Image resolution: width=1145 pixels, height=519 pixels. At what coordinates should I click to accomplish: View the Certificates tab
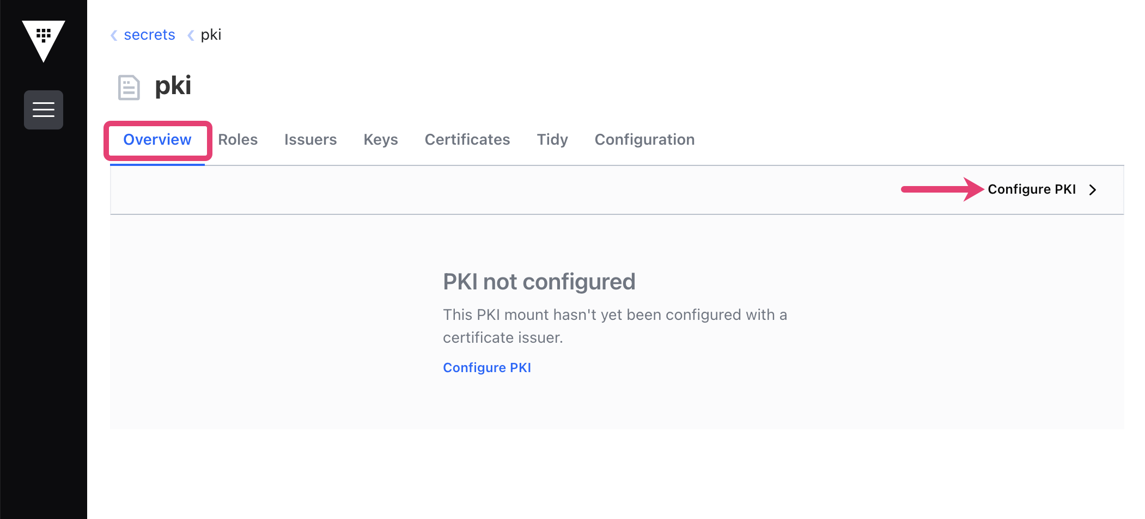(467, 140)
